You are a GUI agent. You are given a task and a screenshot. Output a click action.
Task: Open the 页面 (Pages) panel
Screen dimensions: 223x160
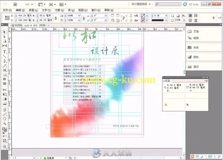193,31
